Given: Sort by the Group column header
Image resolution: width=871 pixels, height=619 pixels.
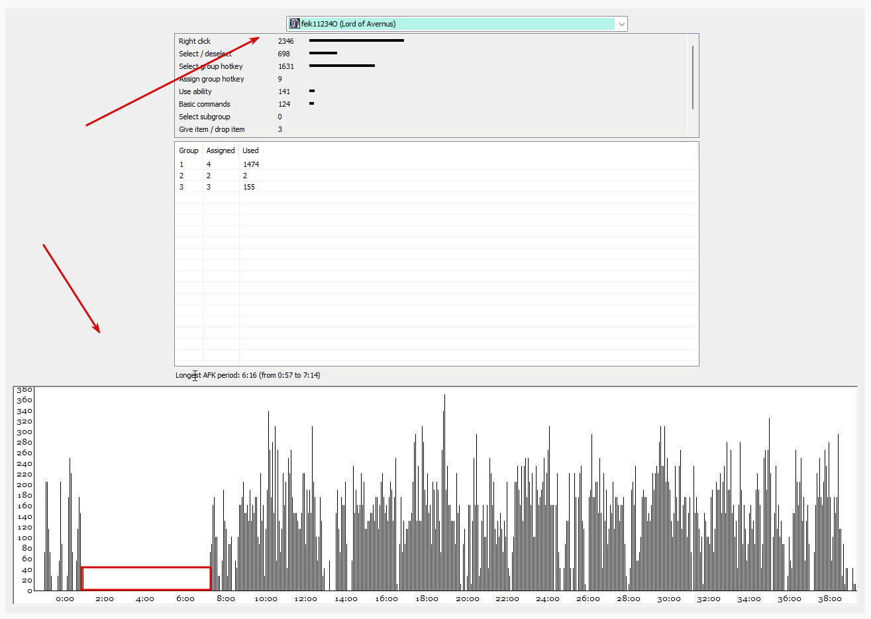Looking at the screenshot, I should 189,150.
